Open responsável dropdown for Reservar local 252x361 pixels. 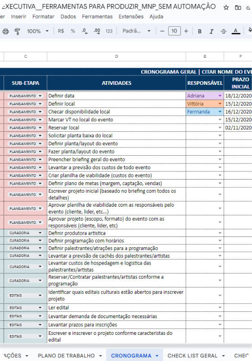coord(220,128)
